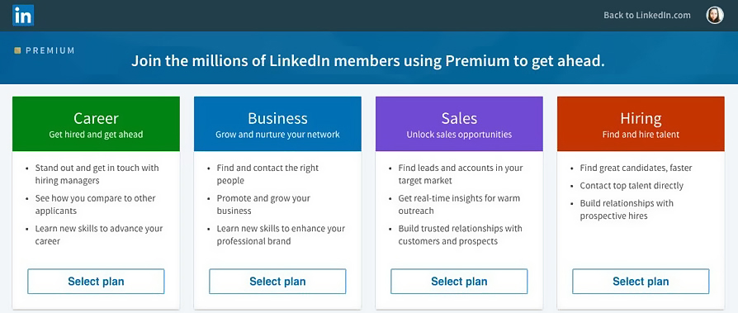Click the red Hiring header
Image resolution: width=738 pixels, height=313 pixels.
(641, 124)
